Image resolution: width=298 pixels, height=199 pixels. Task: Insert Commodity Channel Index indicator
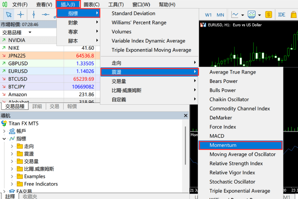pos(240,109)
